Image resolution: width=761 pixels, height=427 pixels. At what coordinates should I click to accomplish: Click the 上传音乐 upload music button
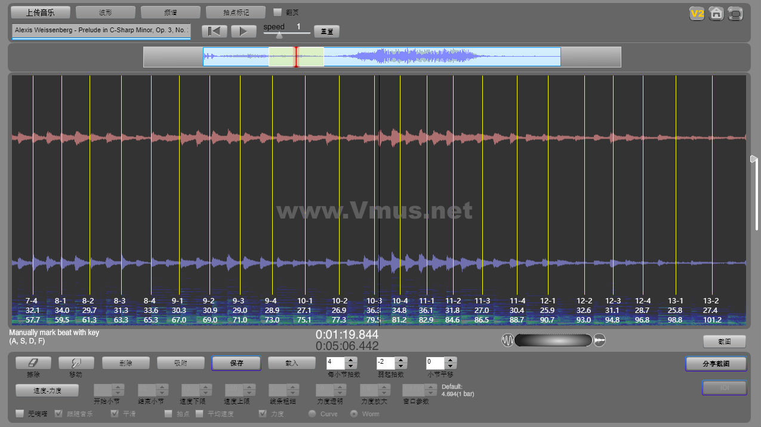point(41,13)
